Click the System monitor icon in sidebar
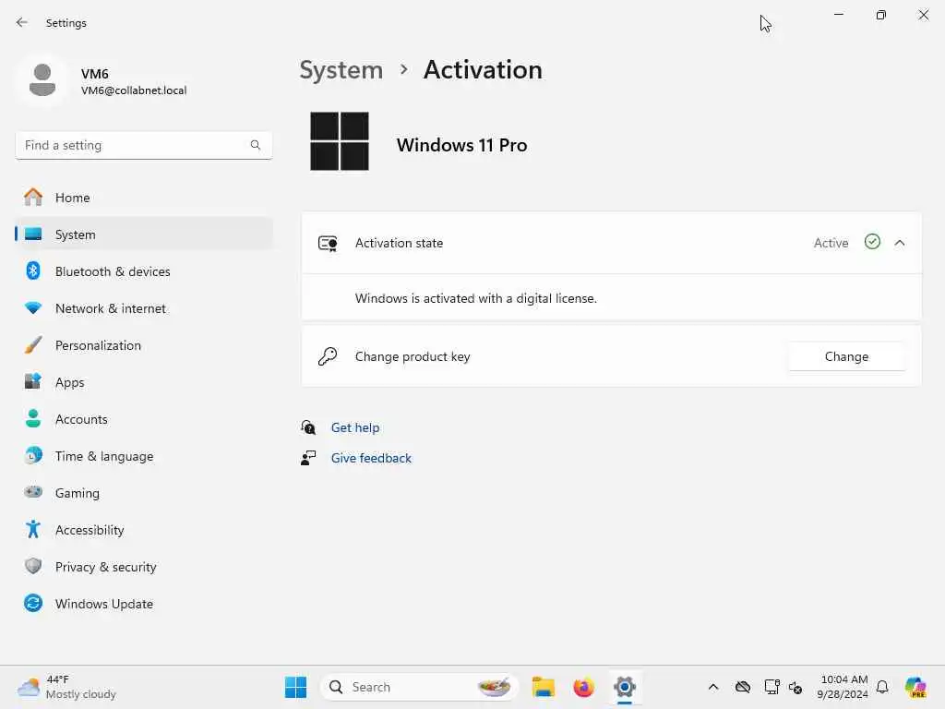This screenshot has height=709, width=945. 33,234
